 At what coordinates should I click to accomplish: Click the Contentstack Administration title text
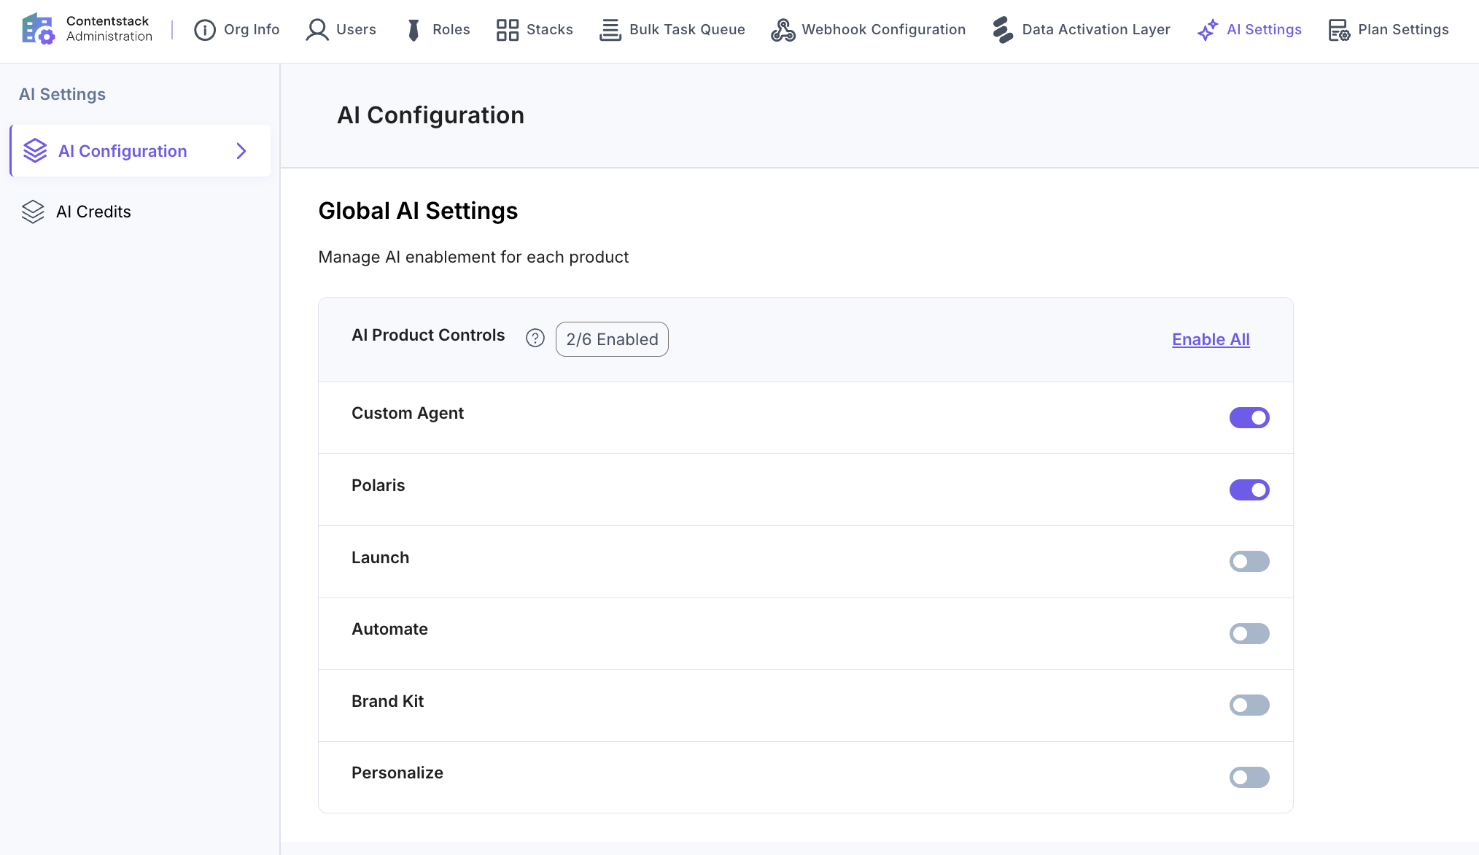(x=109, y=28)
